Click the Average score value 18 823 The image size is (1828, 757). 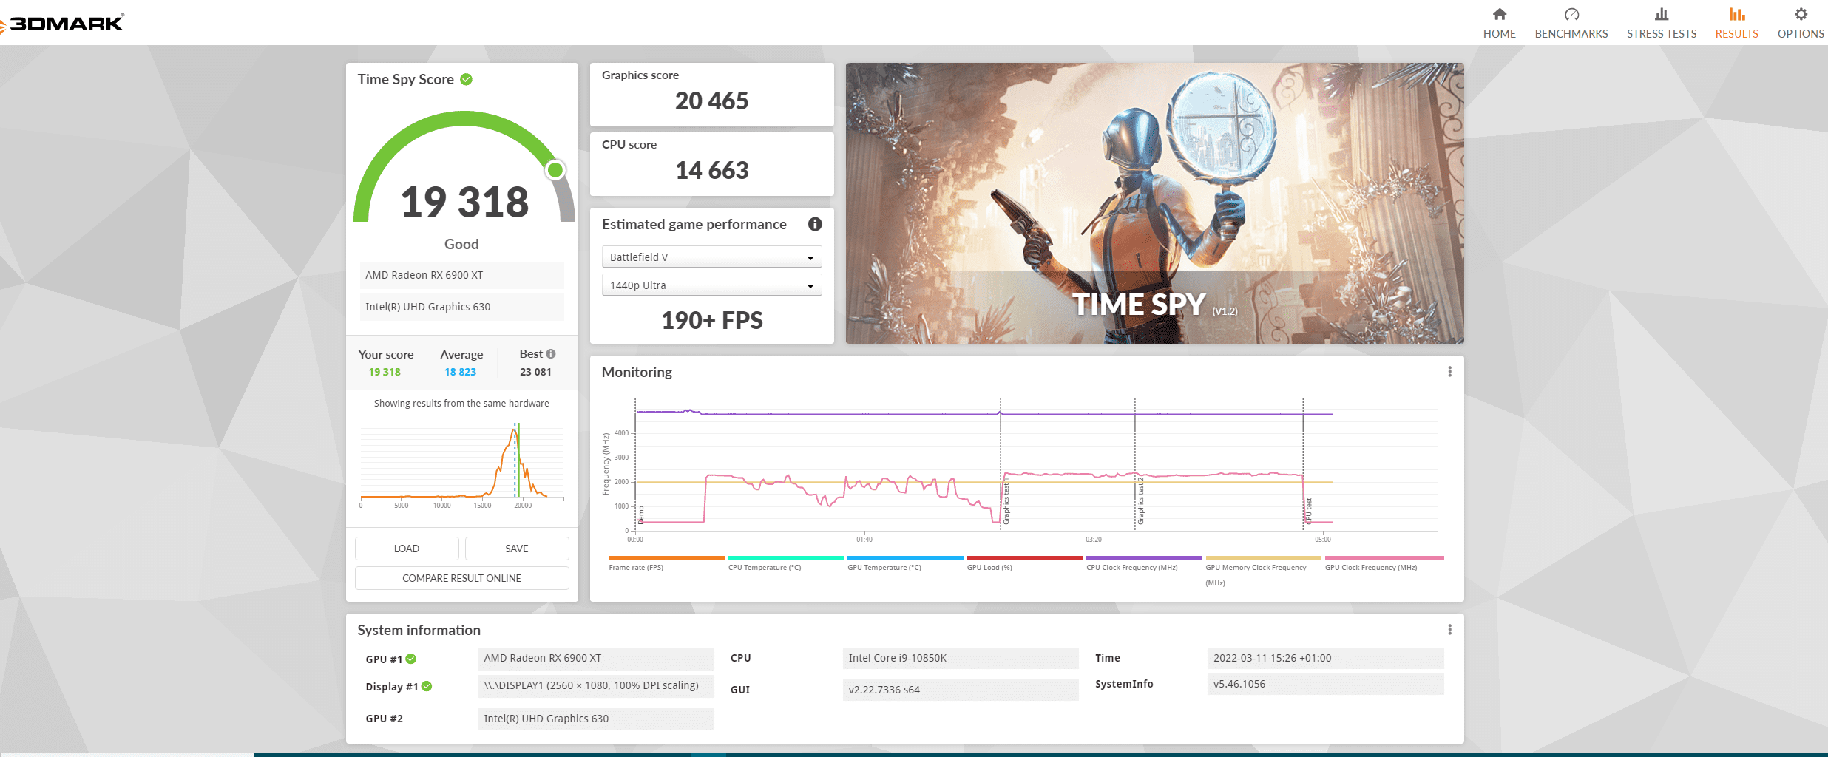(460, 372)
